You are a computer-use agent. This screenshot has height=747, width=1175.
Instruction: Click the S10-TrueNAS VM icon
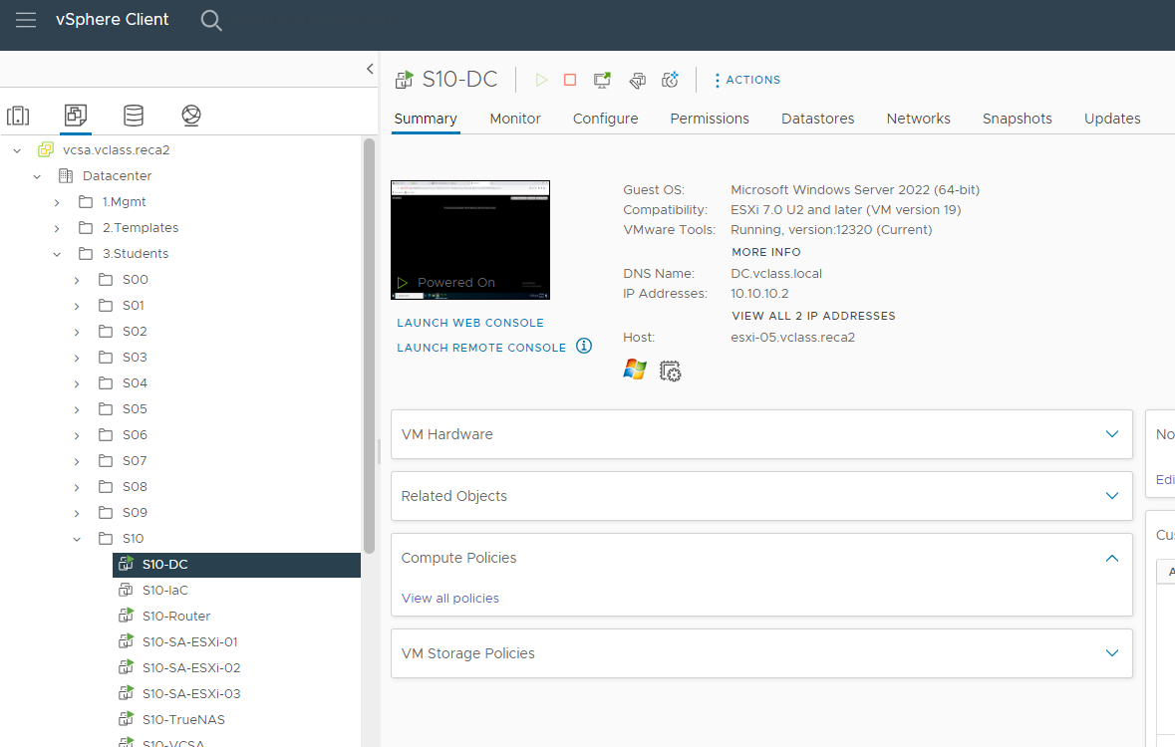click(x=126, y=719)
